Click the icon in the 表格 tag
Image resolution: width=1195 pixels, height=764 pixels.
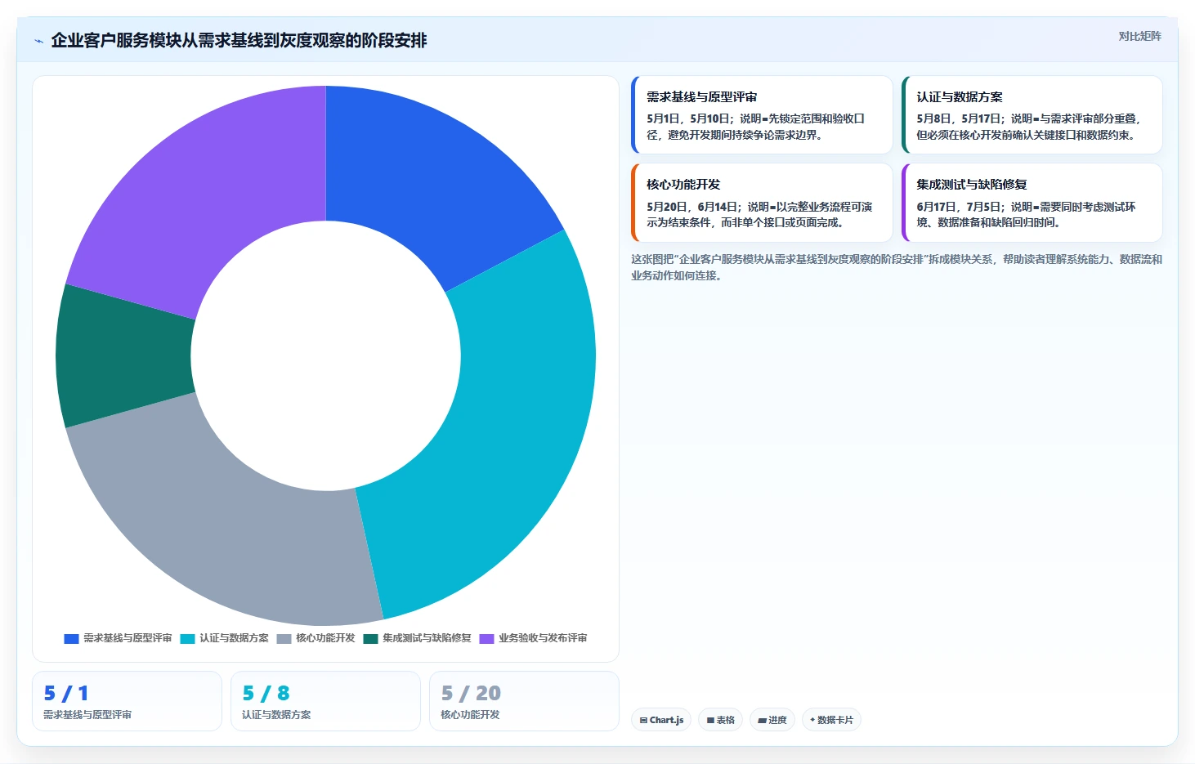[710, 721]
